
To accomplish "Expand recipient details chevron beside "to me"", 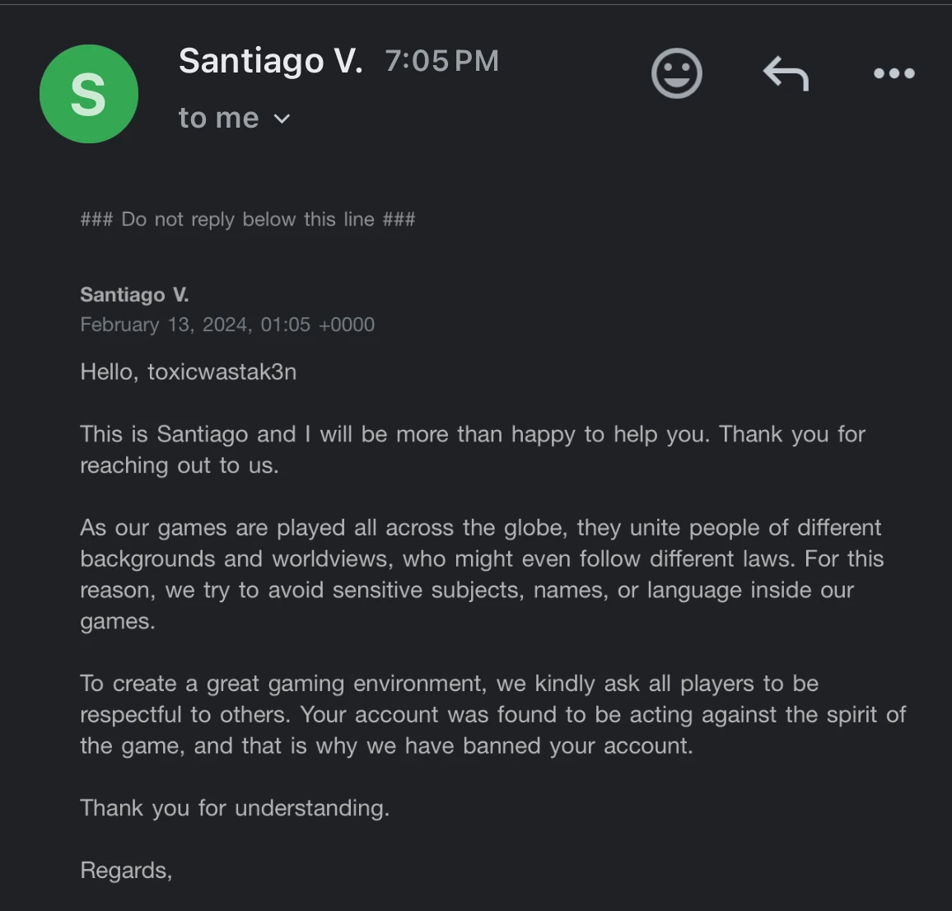I will tap(282, 119).
